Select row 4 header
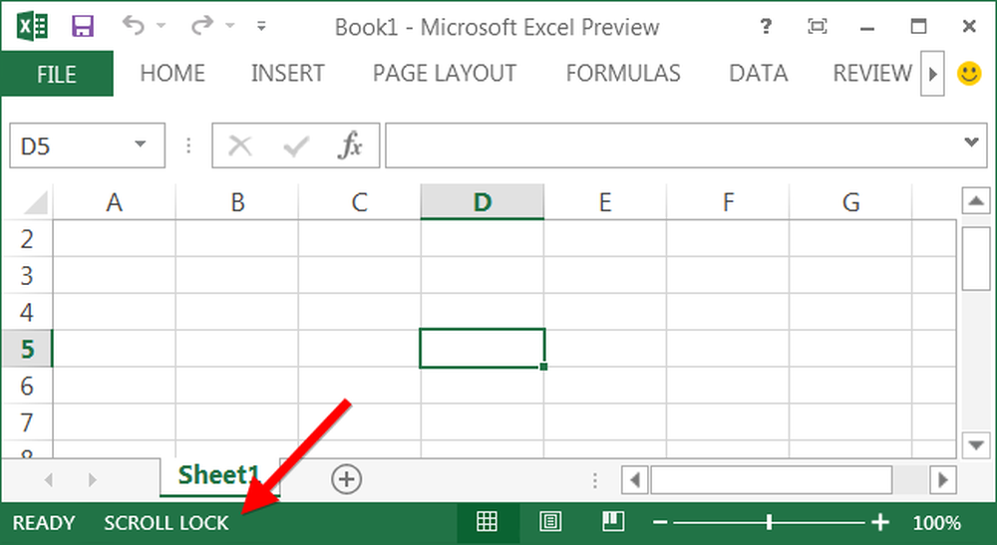997x545 pixels. click(27, 312)
